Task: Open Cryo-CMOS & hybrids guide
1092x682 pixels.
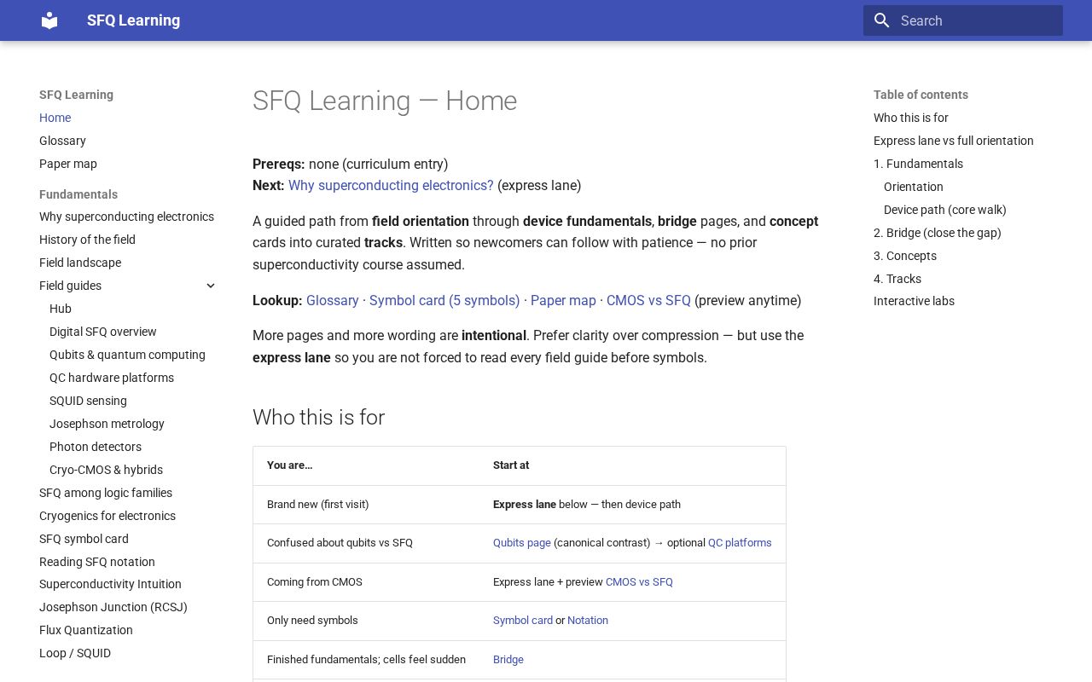Action: click(x=106, y=470)
